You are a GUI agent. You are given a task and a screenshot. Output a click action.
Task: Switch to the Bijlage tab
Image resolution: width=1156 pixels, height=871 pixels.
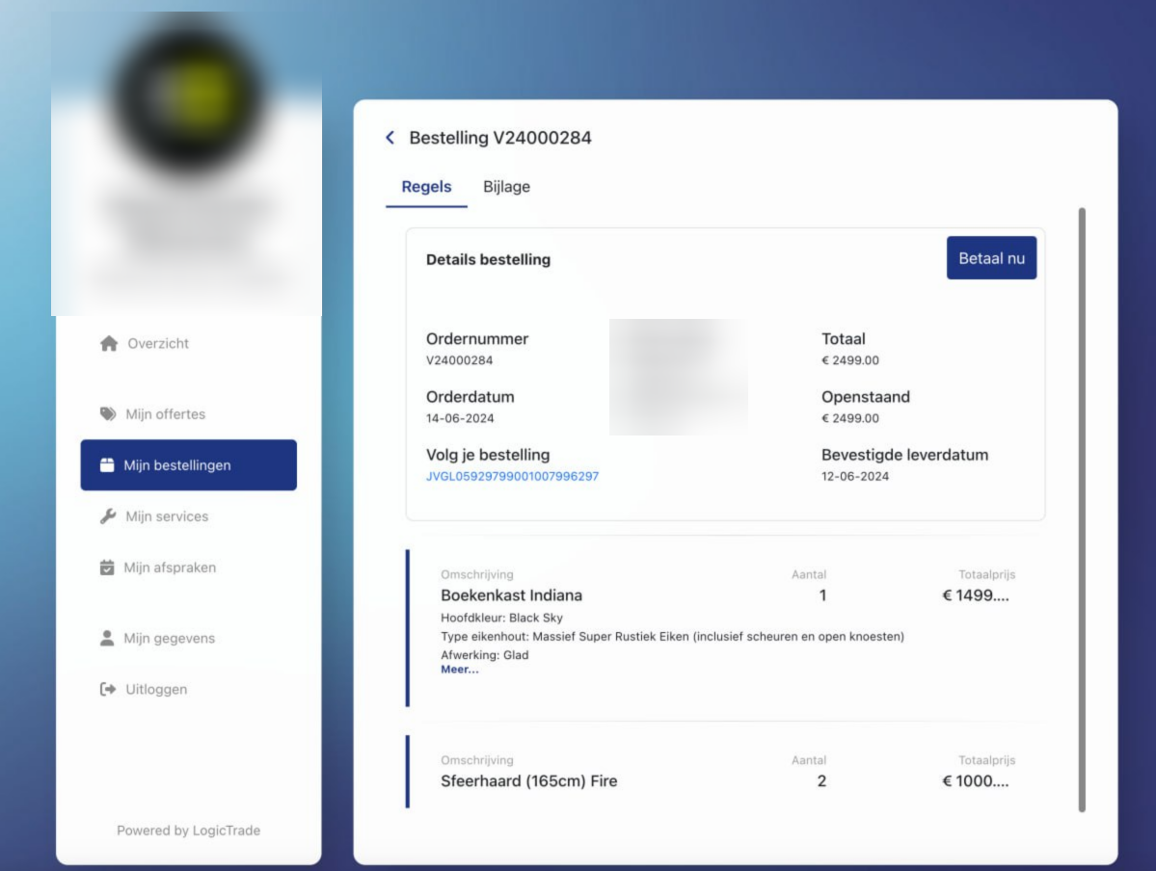(509, 187)
